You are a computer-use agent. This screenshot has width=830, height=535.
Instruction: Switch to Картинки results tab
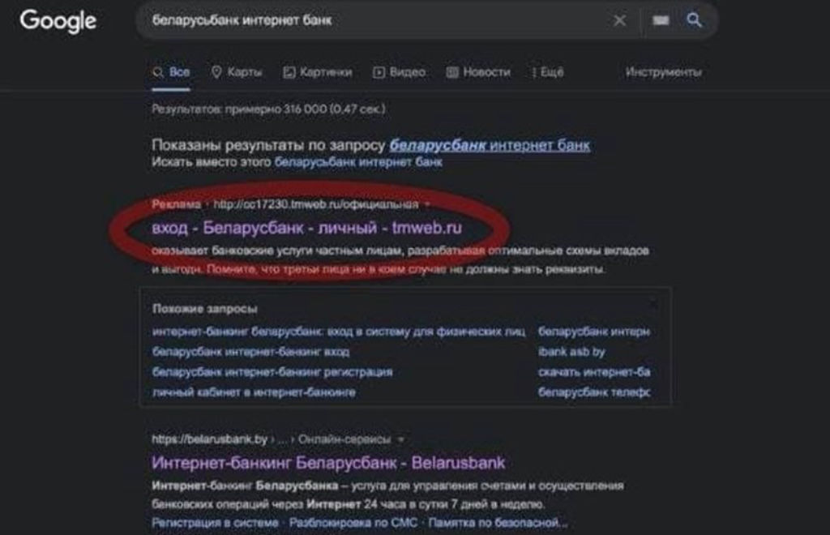(x=317, y=72)
